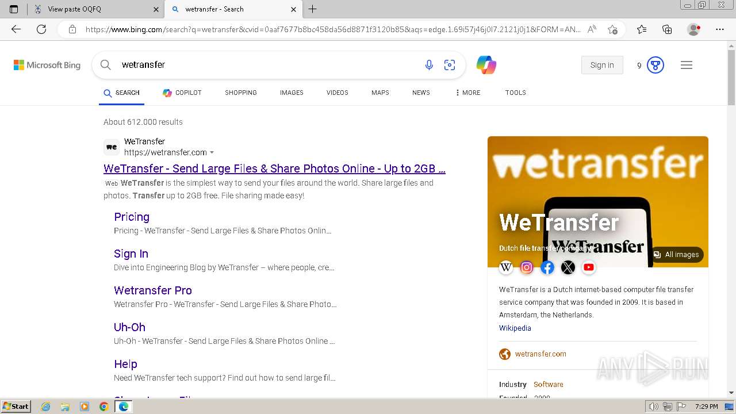Open the tab actions menu icon
The height and width of the screenshot is (414, 736).
(14, 9)
